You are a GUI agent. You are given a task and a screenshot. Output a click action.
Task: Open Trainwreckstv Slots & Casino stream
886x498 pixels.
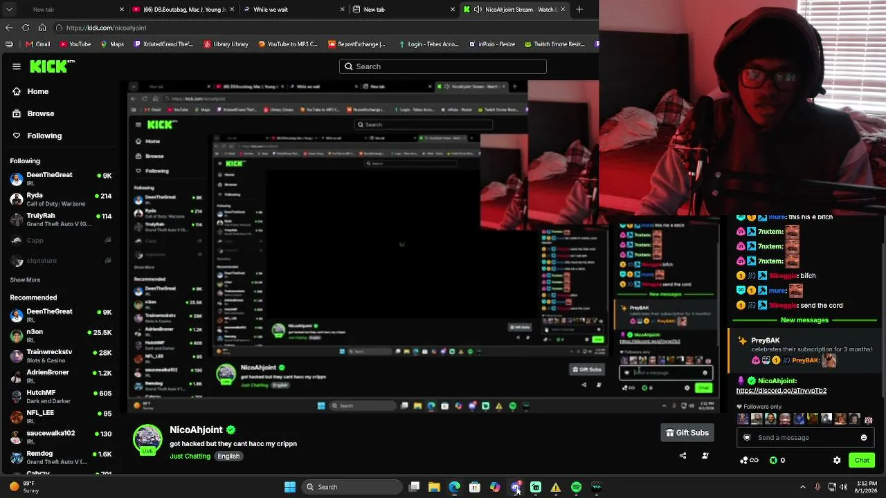pyautogui.click(x=61, y=356)
